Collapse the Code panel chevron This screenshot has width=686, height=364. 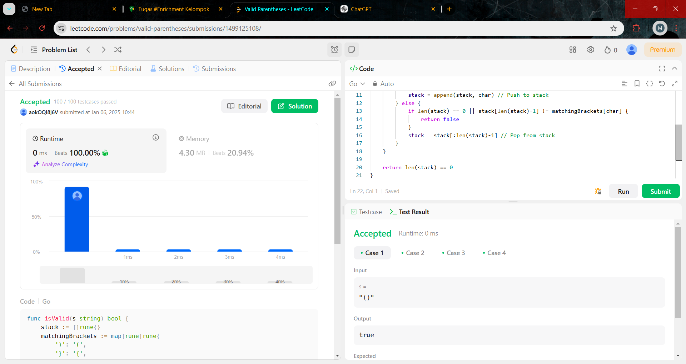pos(674,69)
